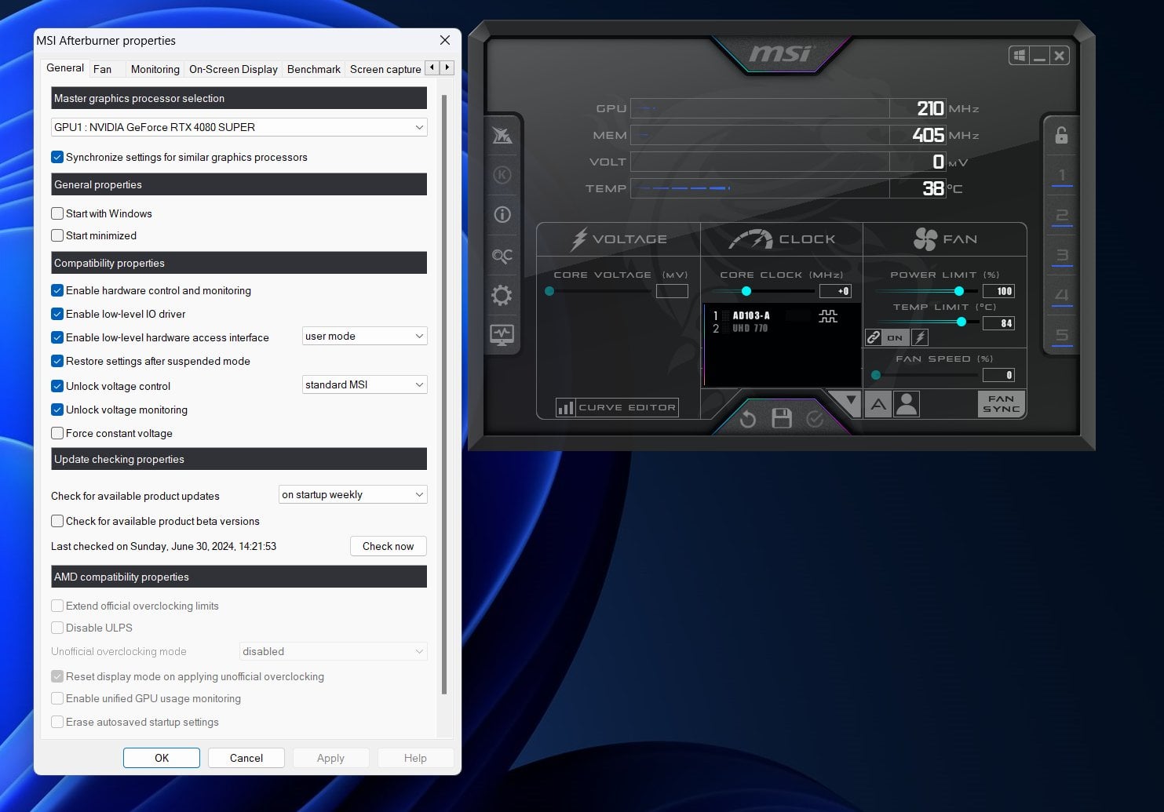
Task: Open the 'user mode' access interface dropdown
Action: [x=365, y=336]
